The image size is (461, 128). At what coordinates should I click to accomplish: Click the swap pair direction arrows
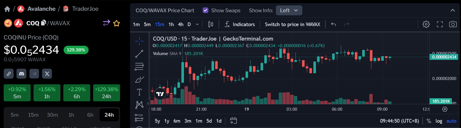point(106,23)
